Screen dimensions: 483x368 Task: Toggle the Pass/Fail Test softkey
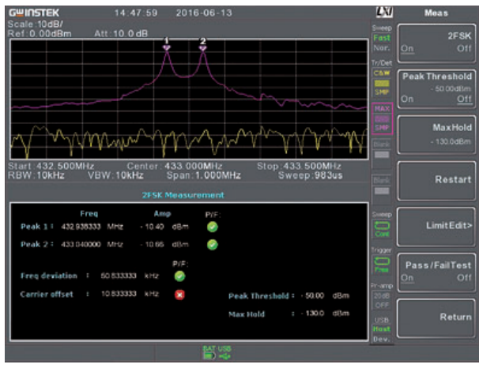(436, 272)
